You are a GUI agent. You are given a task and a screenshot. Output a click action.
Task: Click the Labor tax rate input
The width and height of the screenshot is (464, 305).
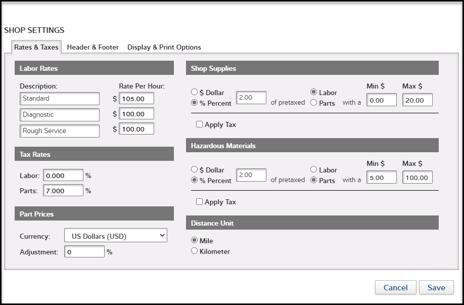63,175
